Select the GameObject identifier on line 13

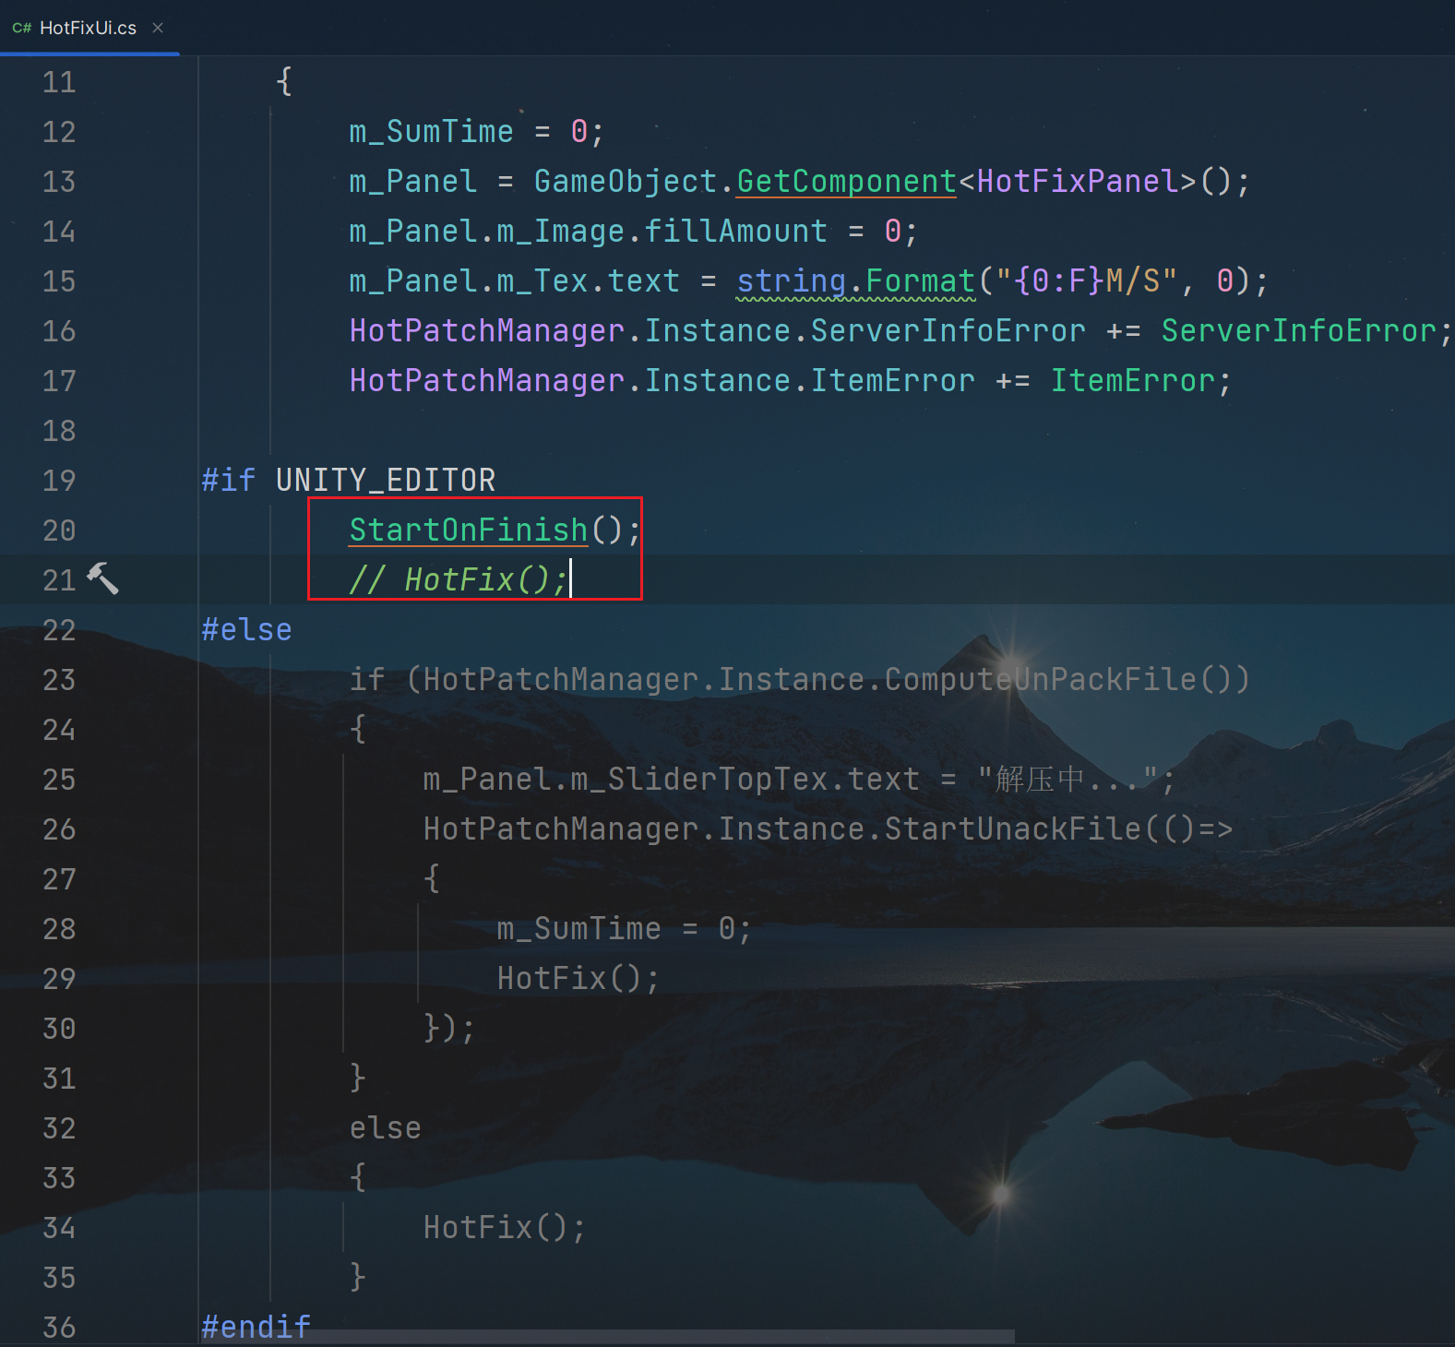[626, 182]
